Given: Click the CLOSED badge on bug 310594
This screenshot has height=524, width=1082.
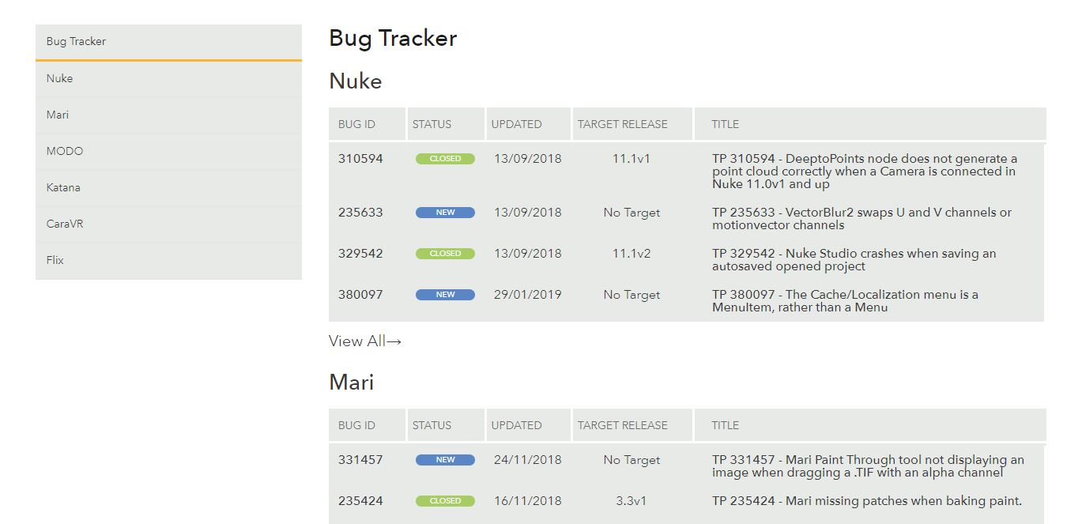Looking at the screenshot, I should click(445, 158).
